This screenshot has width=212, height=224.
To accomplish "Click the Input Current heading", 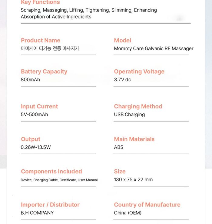I will [39, 106].
